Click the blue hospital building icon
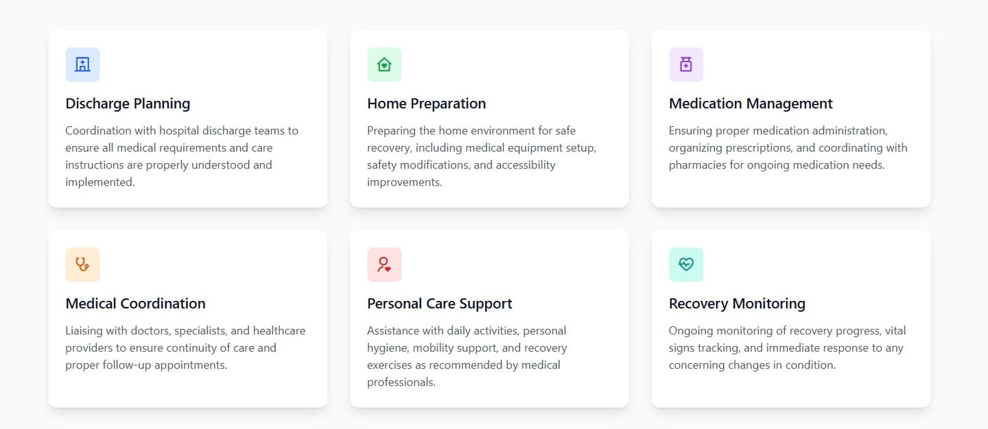Screen dimensions: 988x429 coord(82,64)
